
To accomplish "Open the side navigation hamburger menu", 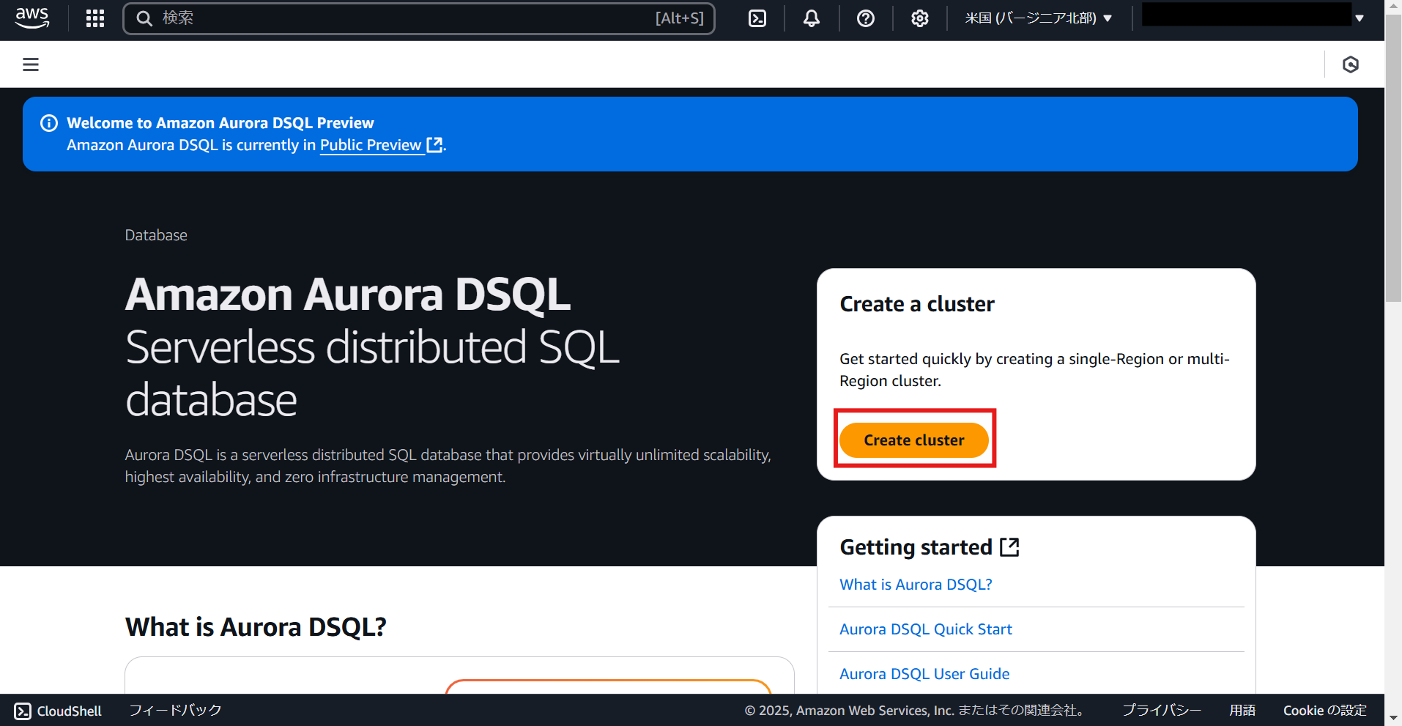I will (31, 64).
